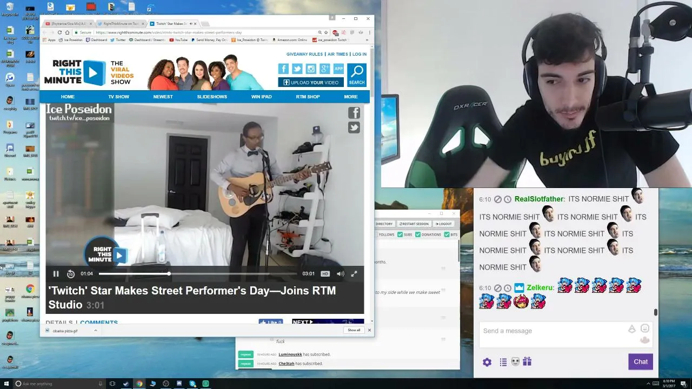
Task: Open the RTM SHOP nav item
Action: [x=308, y=97]
